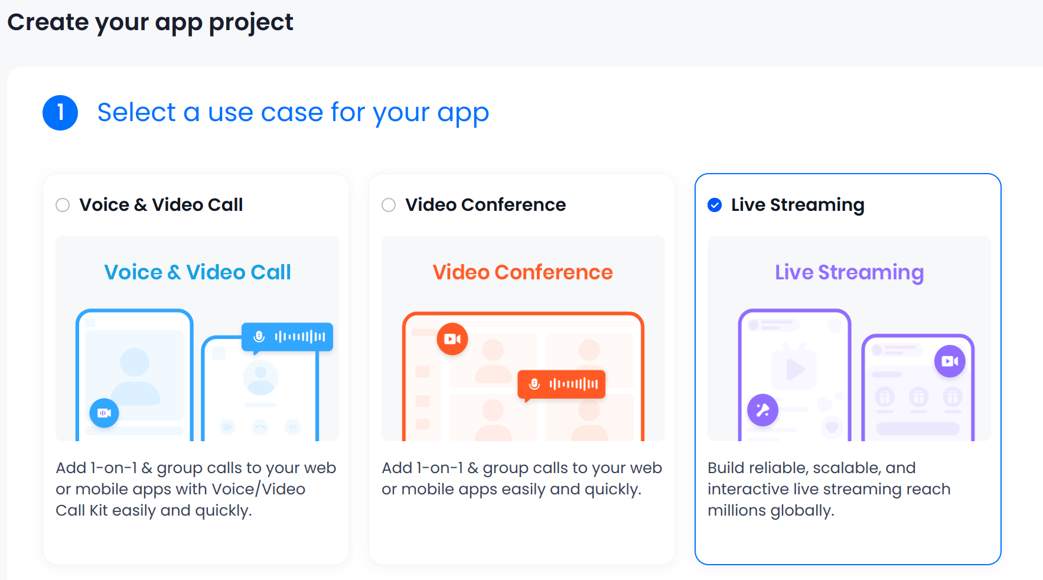Click the orange microphone waveform bubble icon
The image size is (1043, 580).
(x=562, y=385)
